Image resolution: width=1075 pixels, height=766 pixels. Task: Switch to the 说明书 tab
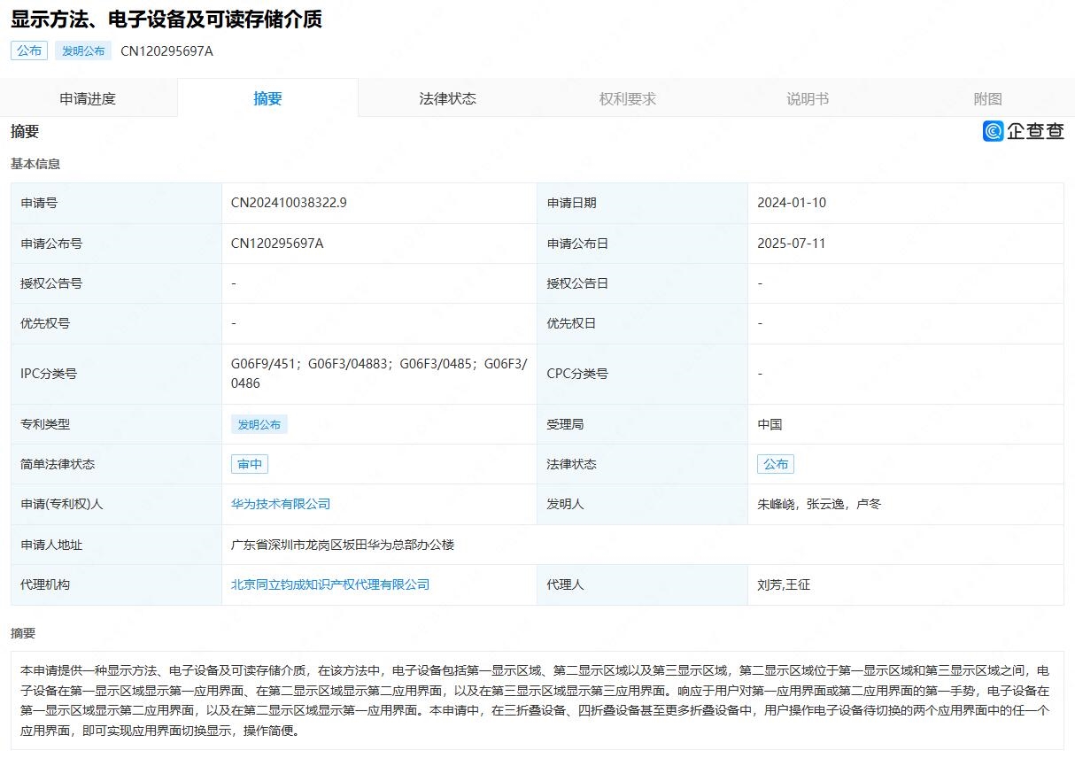click(807, 98)
